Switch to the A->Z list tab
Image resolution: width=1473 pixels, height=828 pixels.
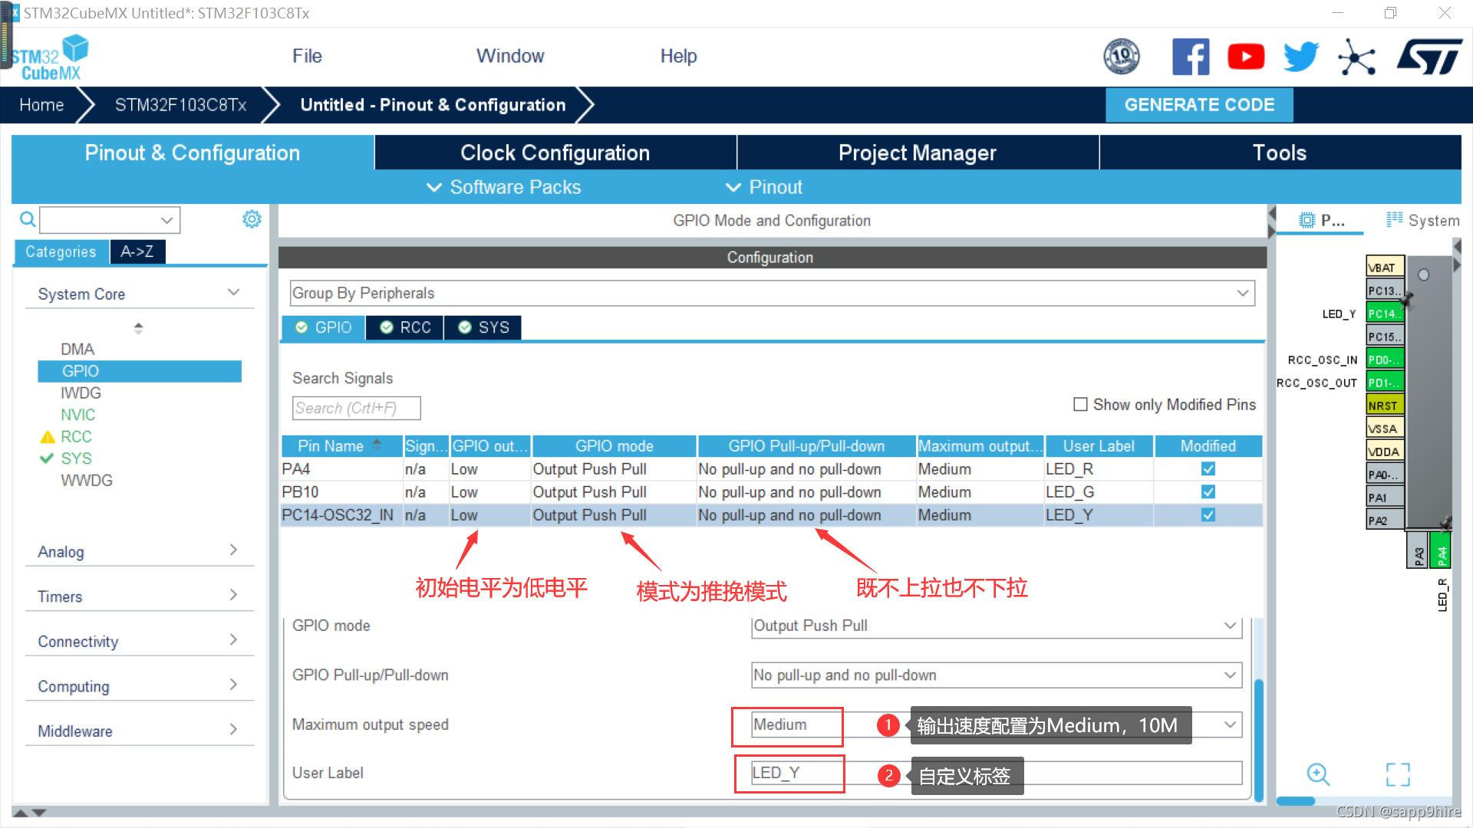click(x=137, y=251)
